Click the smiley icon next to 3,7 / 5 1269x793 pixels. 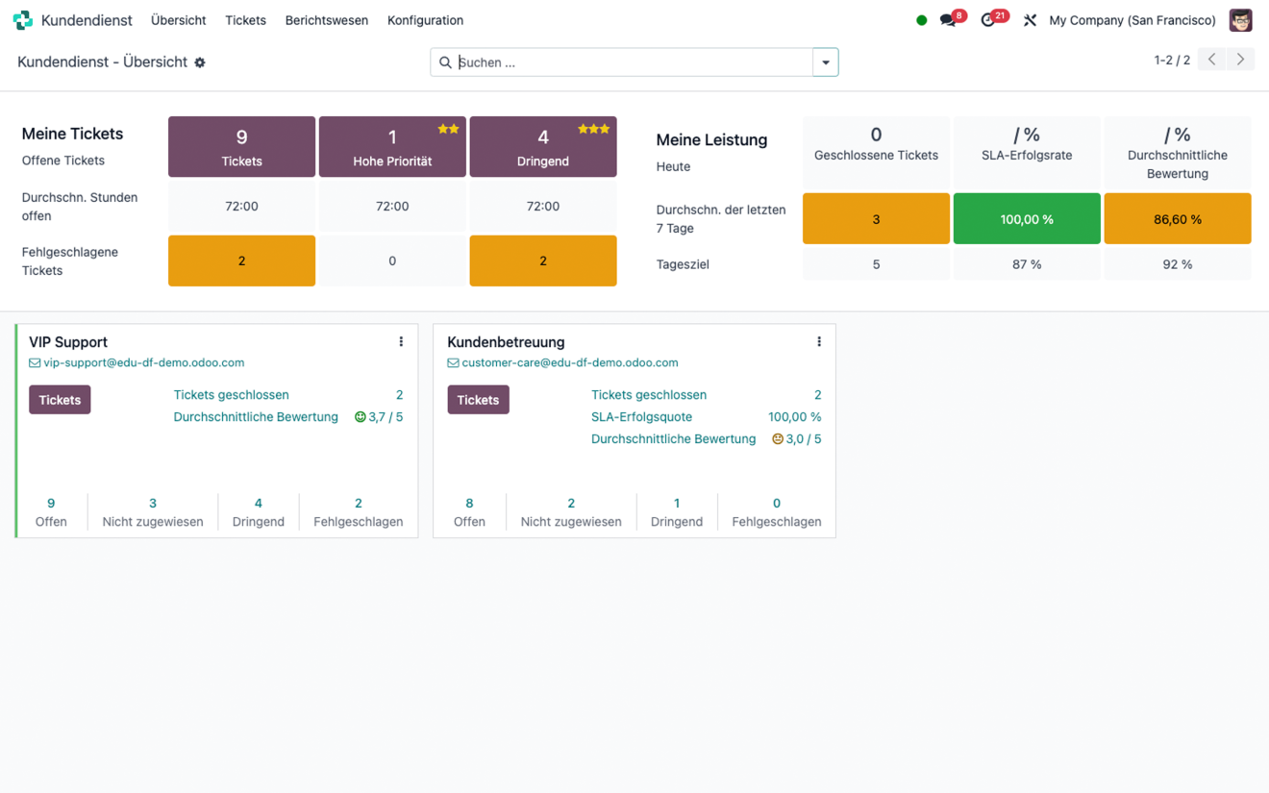coord(361,417)
